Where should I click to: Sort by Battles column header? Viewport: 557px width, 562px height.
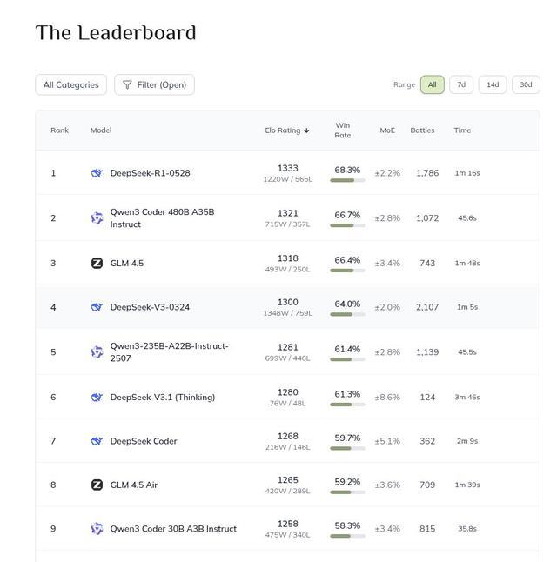[422, 130]
